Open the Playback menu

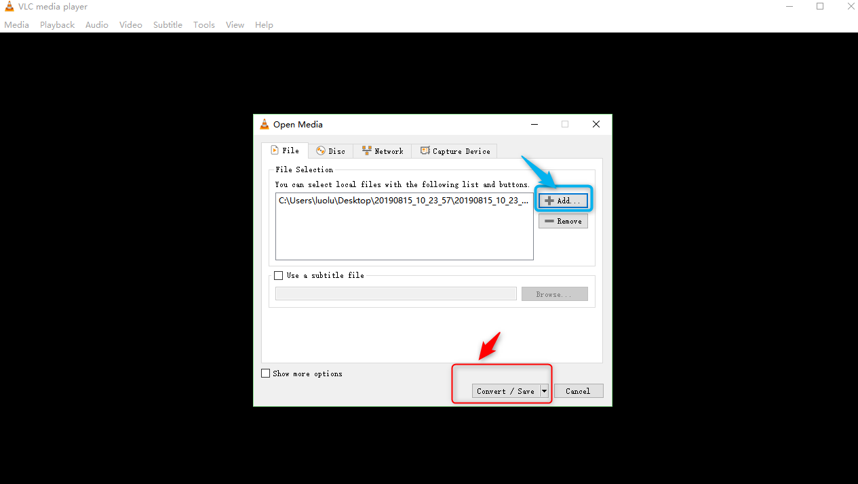click(57, 25)
